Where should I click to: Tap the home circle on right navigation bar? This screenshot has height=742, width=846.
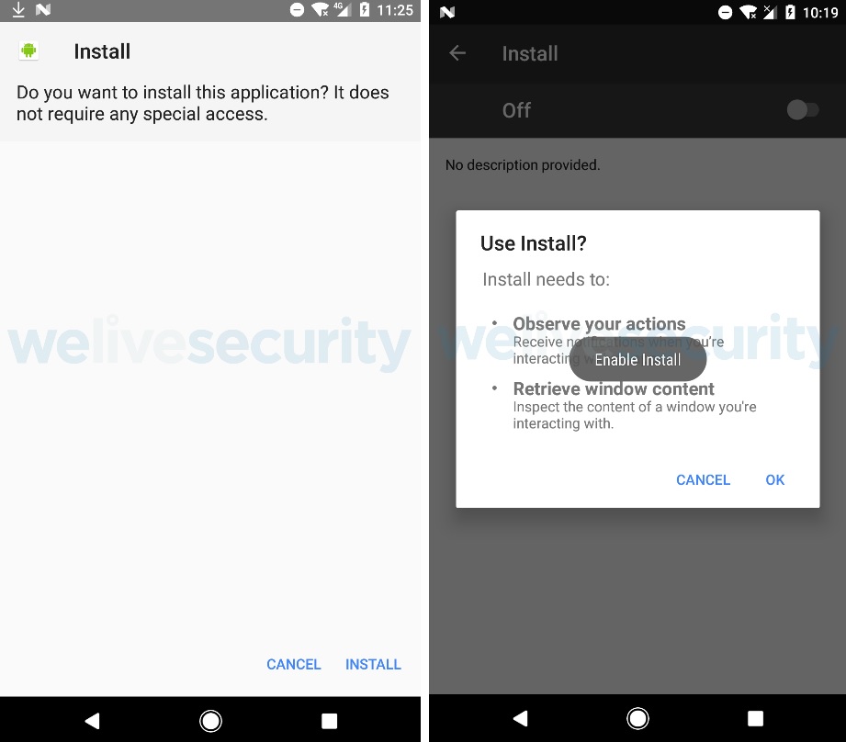637,718
